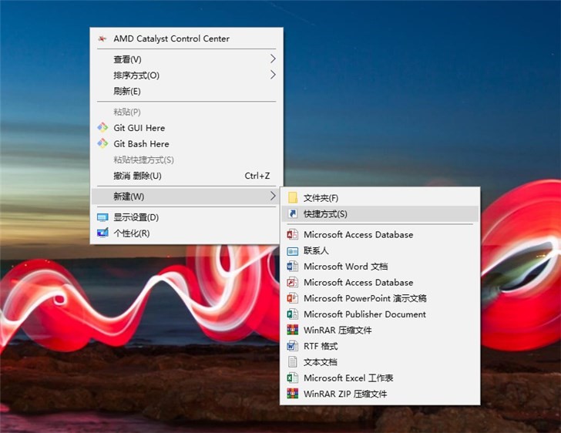Viewport: 561px width, 433px height.
Task: Click the WinRAR ZIP 压缩文件 icon
Action: tap(292, 394)
